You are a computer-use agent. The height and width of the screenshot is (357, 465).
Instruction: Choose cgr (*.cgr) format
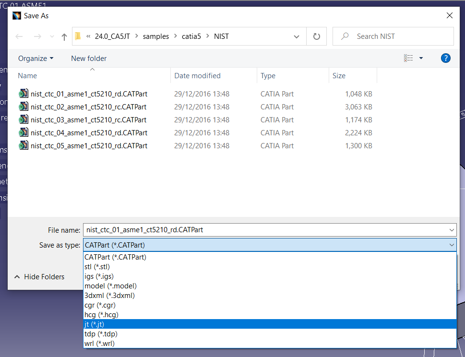coord(270,305)
